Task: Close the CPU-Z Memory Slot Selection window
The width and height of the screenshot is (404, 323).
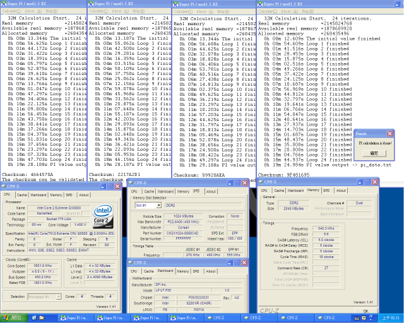Action: click(244, 182)
